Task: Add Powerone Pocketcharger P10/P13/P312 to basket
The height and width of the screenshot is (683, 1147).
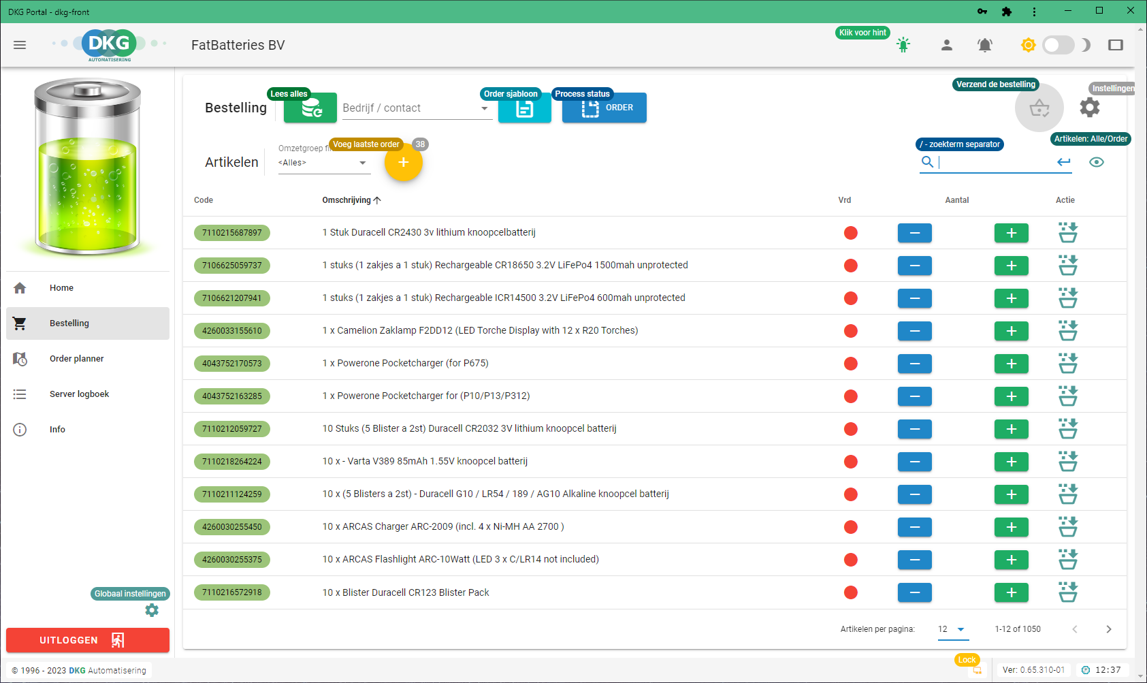Action: [x=1068, y=396]
